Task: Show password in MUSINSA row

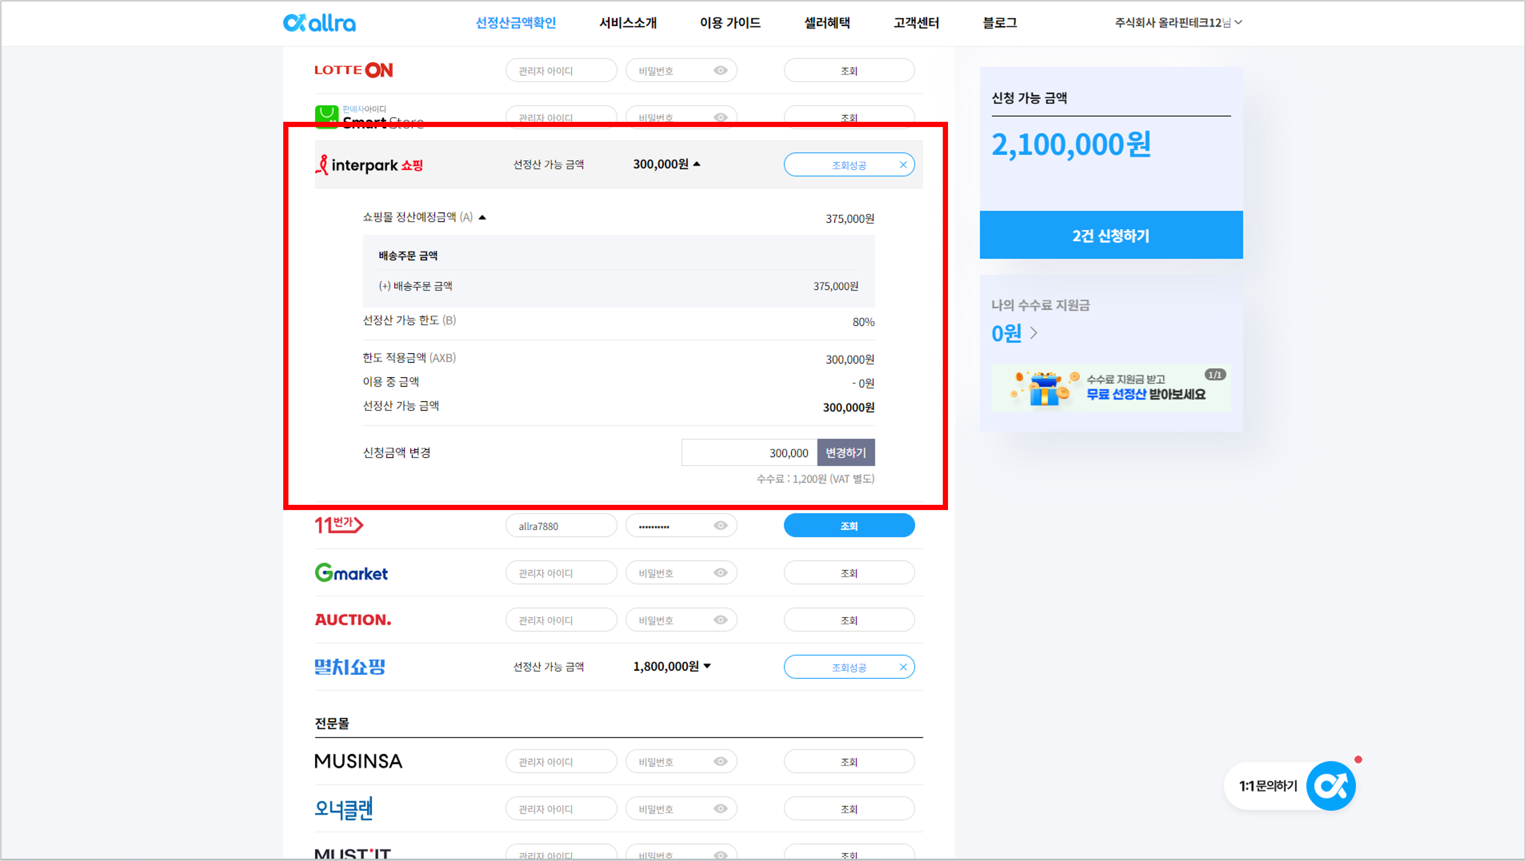Action: point(720,761)
